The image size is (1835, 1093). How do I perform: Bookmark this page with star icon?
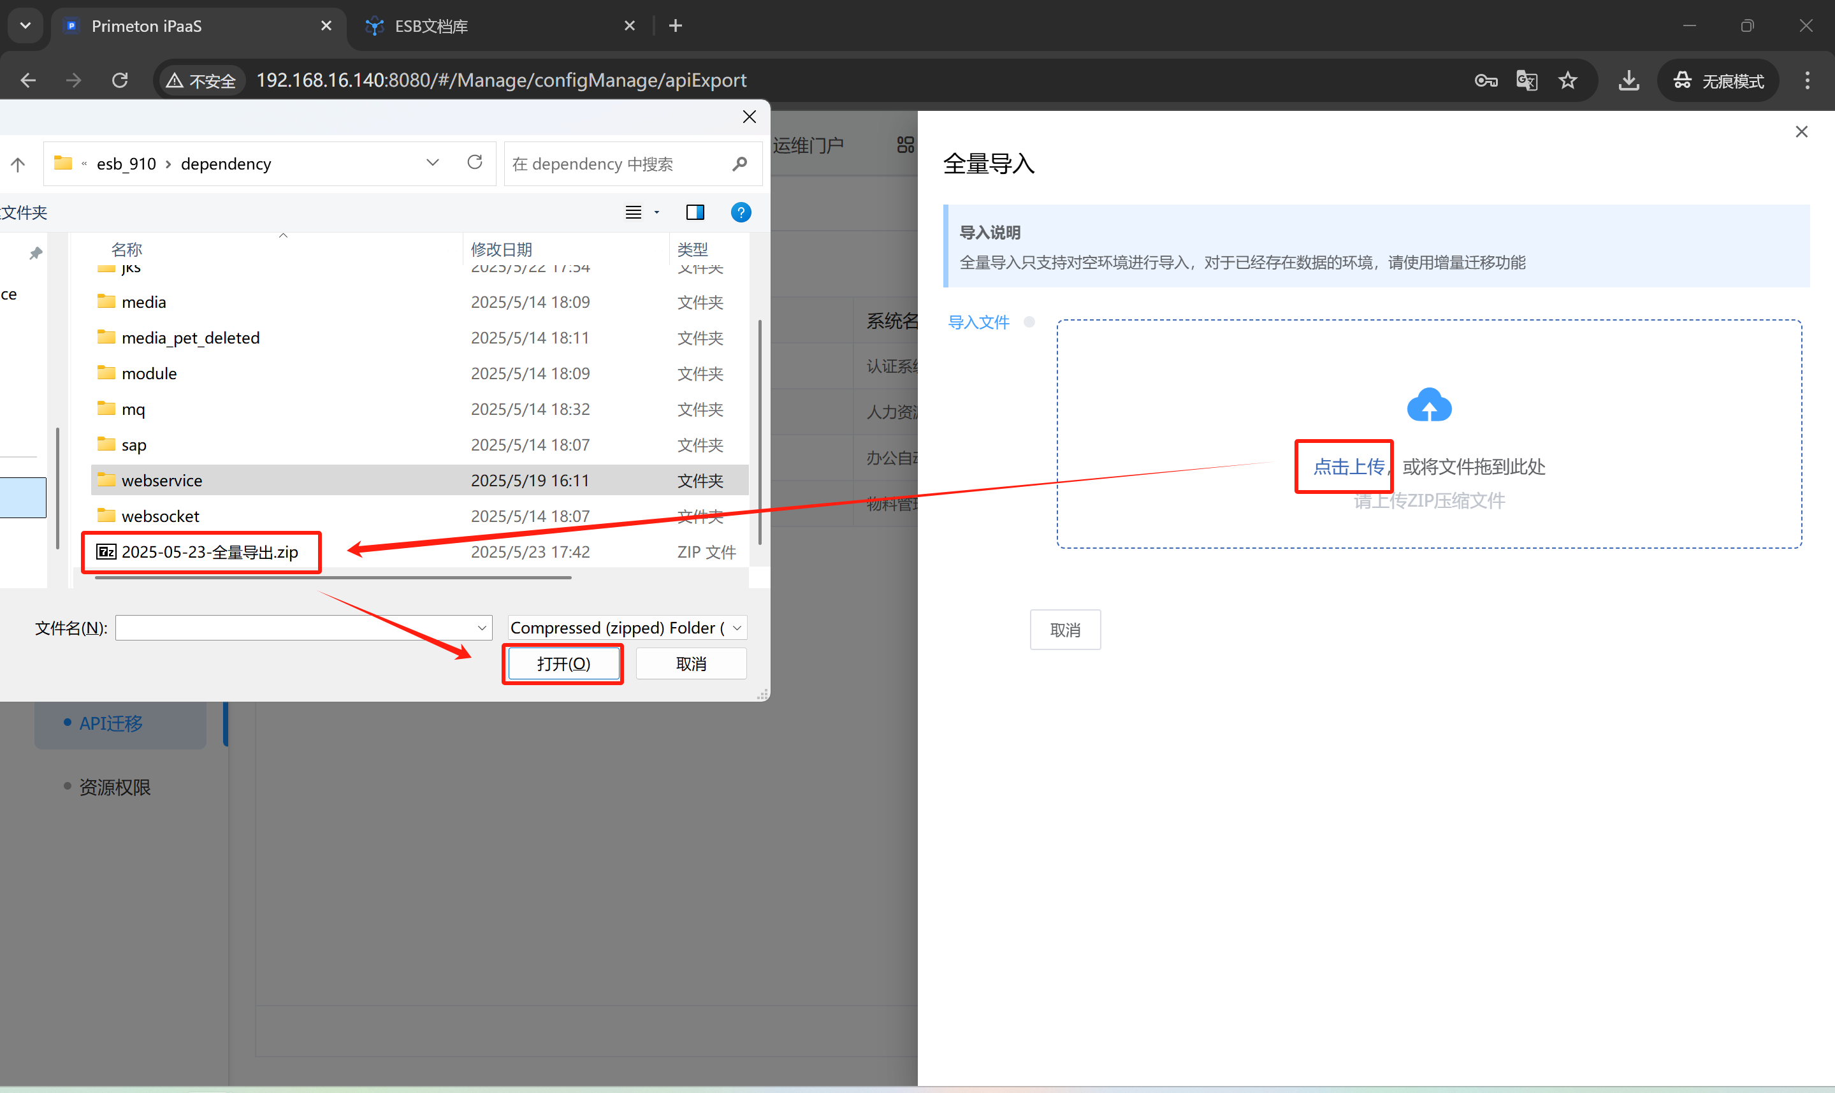pos(1568,80)
